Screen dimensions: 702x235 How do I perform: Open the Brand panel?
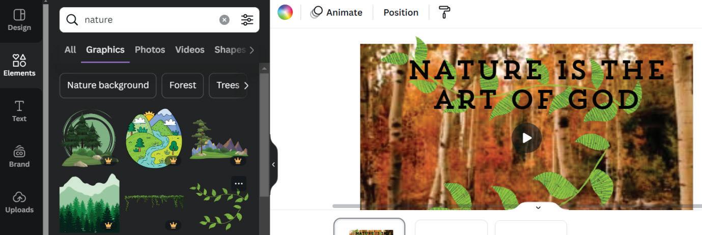point(19,157)
